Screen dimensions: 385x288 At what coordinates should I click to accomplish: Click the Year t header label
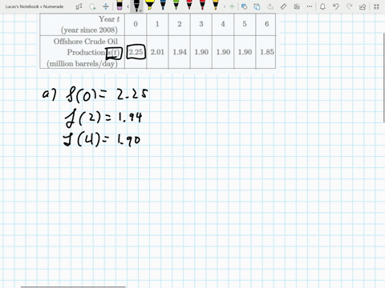(x=109, y=19)
